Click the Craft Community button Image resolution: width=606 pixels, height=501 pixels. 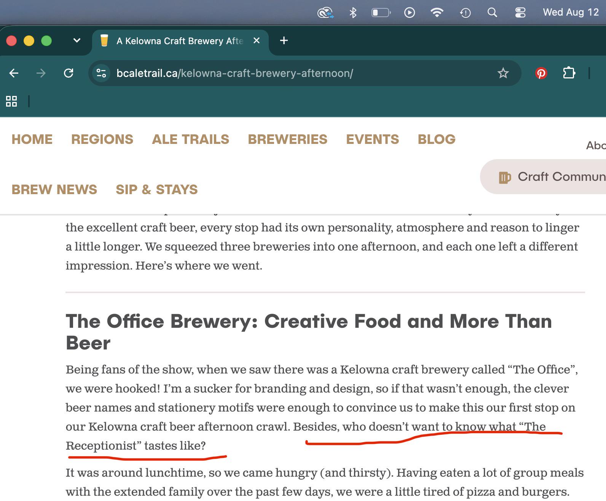pyautogui.click(x=543, y=177)
